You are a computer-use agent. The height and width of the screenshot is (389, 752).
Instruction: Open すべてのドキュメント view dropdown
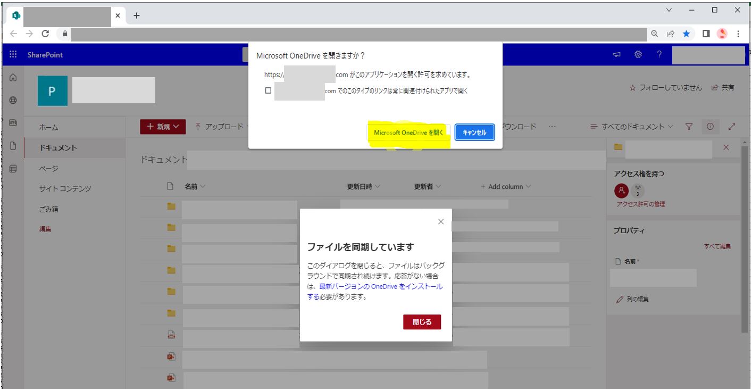[x=631, y=127]
